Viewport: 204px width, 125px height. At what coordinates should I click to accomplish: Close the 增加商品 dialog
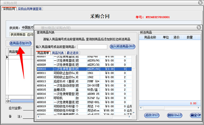(x=199, y=28)
